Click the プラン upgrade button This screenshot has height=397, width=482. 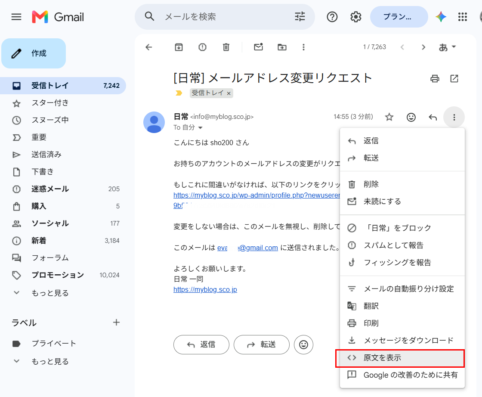tap(399, 17)
